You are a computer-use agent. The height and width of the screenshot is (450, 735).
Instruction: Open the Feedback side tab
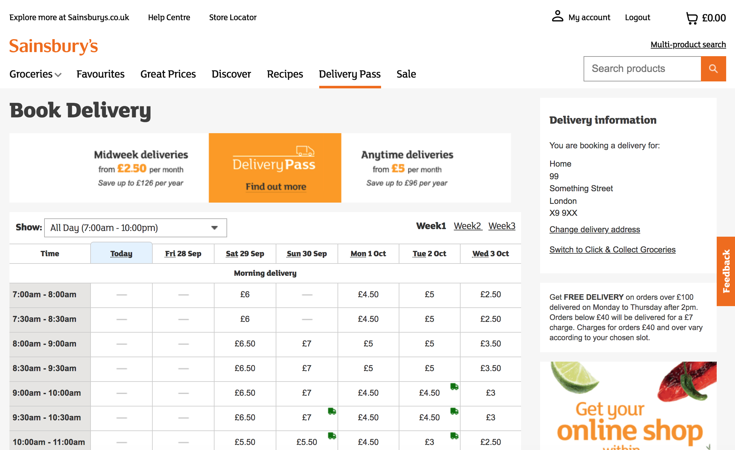click(726, 271)
